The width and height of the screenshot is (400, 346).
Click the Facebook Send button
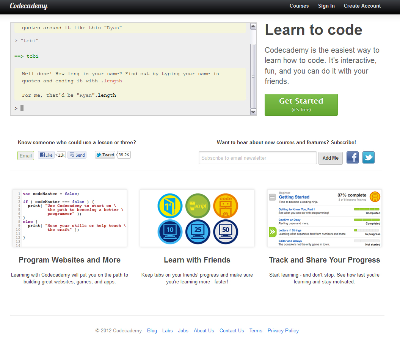[x=77, y=155]
